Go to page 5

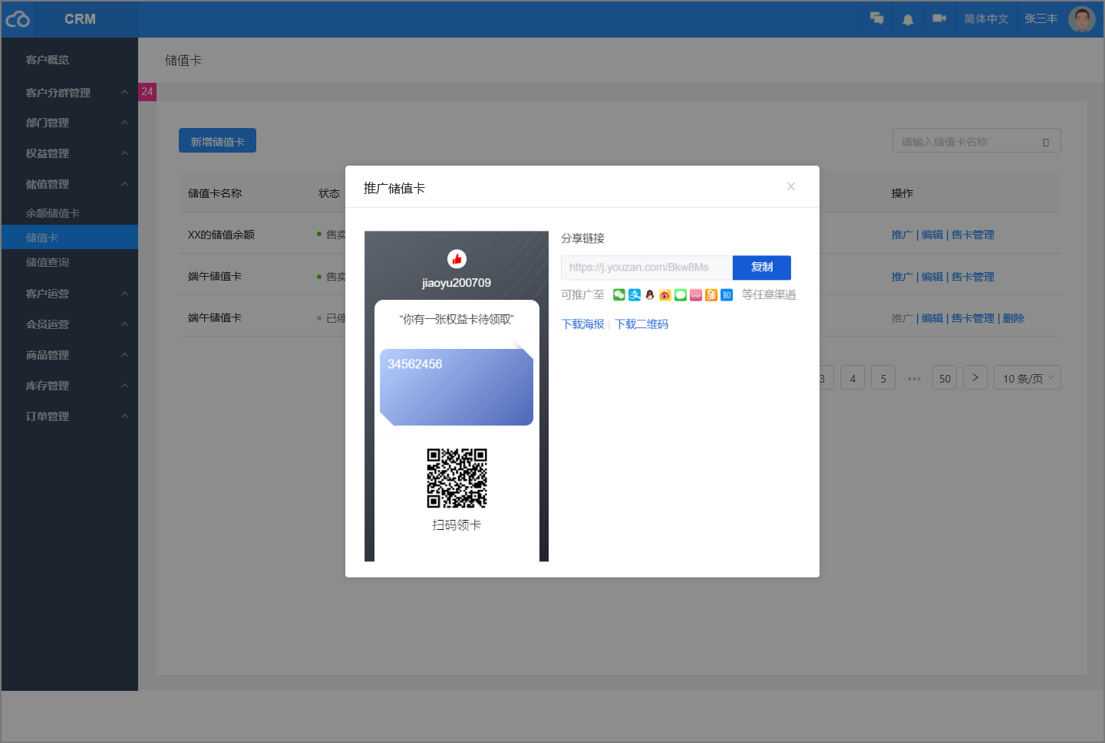point(883,378)
